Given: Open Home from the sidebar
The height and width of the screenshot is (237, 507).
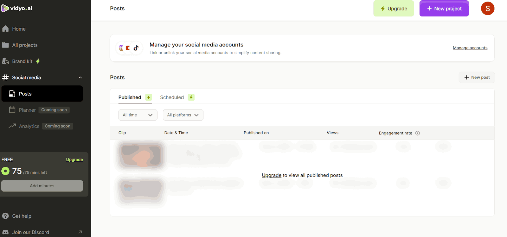Looking at the screenshot, I should click(19, 29).
